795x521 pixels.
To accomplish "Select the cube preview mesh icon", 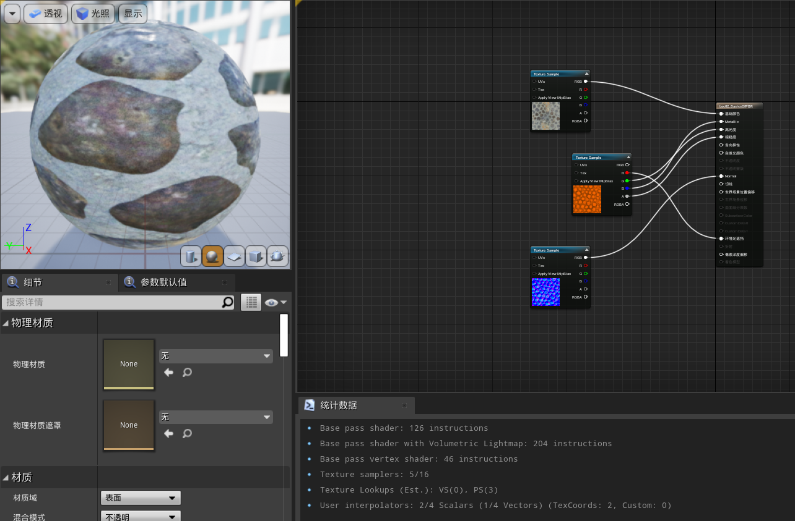I will coord(256,256).
